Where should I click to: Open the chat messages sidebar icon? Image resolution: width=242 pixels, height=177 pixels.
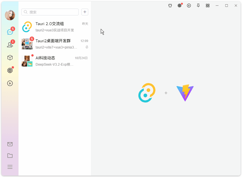10,32
